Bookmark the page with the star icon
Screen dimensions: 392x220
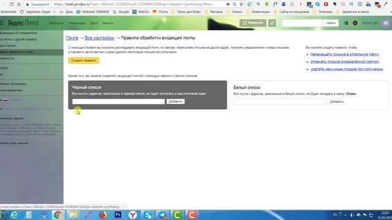(241, 4)
